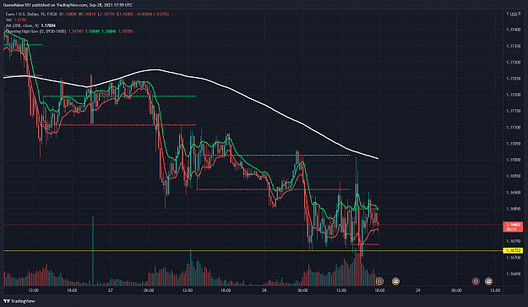This screenshot has height=307, width=528.
Task: Click the 28 date label on time axis
Action: (264, 290)
